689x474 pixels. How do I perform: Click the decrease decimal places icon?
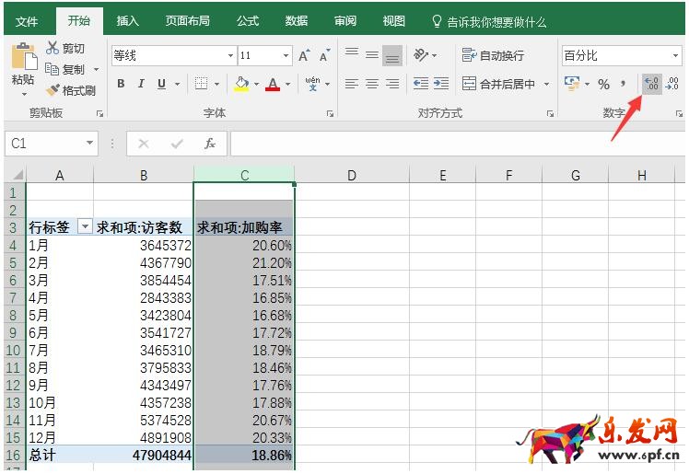tap(672, 85)
